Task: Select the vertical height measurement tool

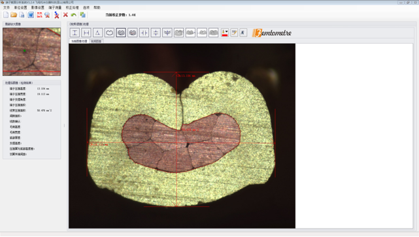Action: (x=75, y=33)
